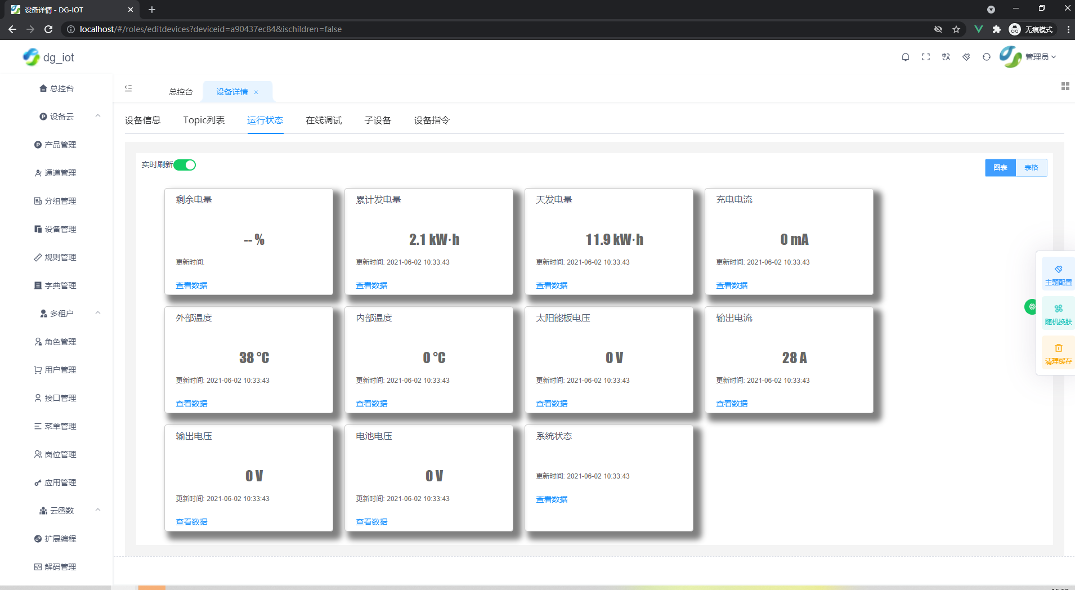1075x590 pixels.
Task: View data for 外部温度 card
Action: click(x=191, y=404)
